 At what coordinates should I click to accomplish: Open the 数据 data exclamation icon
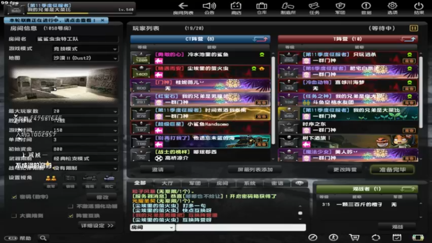[366, 6]
